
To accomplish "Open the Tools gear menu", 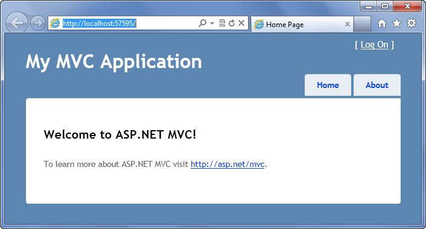I will click(412, 23).
